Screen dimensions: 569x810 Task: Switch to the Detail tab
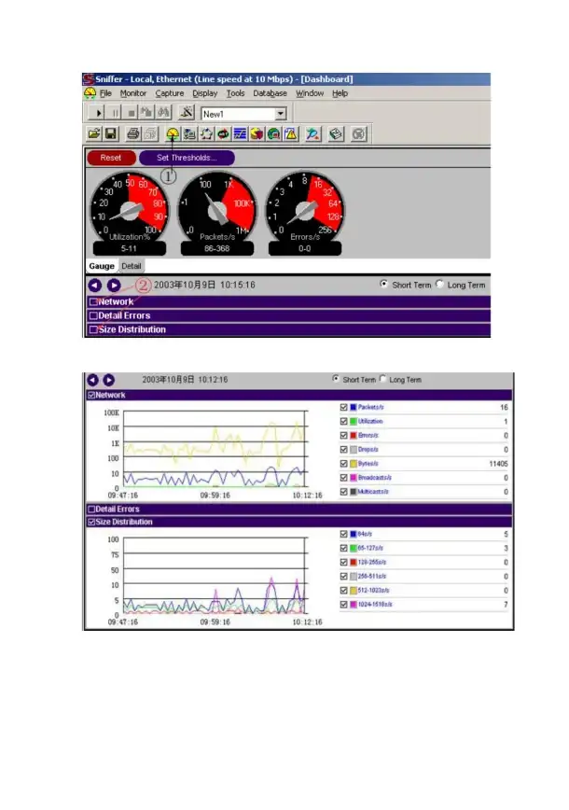point(132,266)
